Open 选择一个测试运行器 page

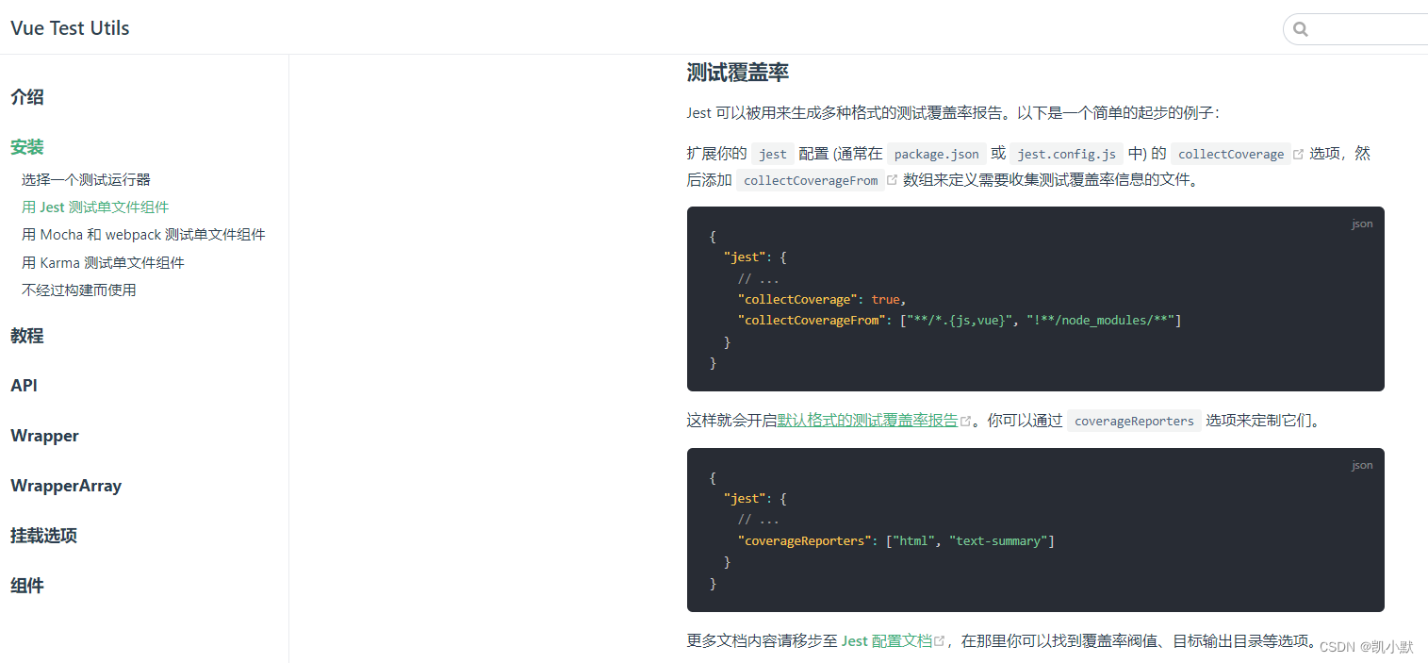pyautogui.click(x=88, y=178)
